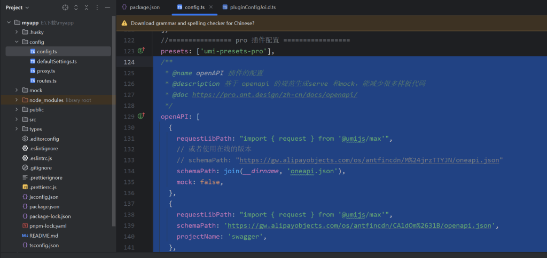547x258 pixels.
Task: Click the gutter implements icon on line 123
Action: [x=141, y=51]
